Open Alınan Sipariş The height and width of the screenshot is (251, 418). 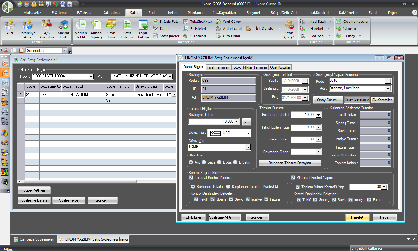click(x=96, y=29)
